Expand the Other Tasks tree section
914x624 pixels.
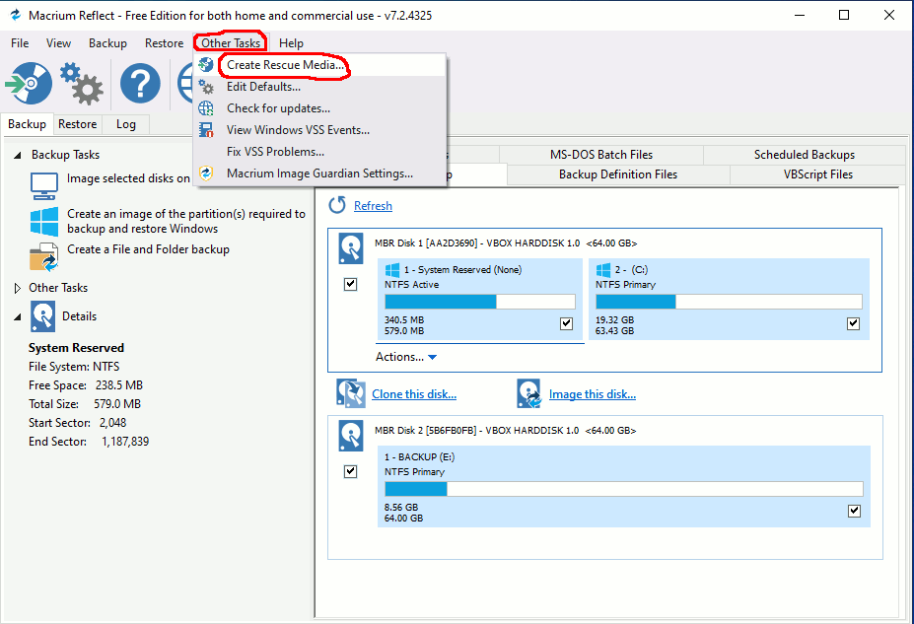18,288
